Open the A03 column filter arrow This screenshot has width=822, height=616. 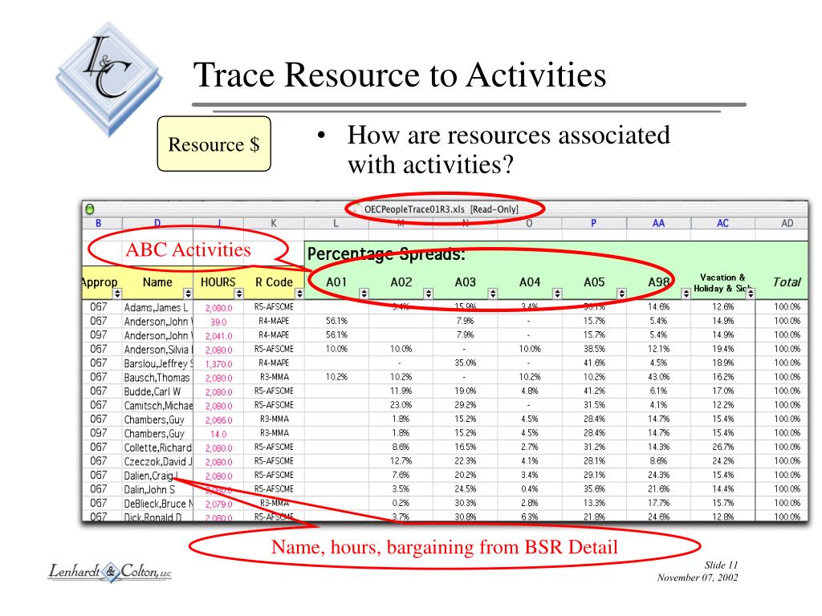(x=492, y=294)
